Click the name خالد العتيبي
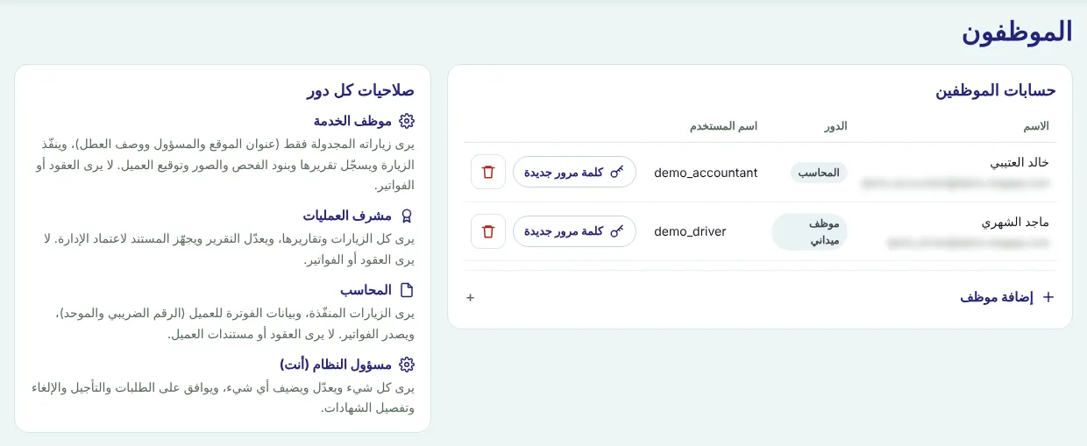Viewport: 1087px width, 446px height. tap(1020, 162)
